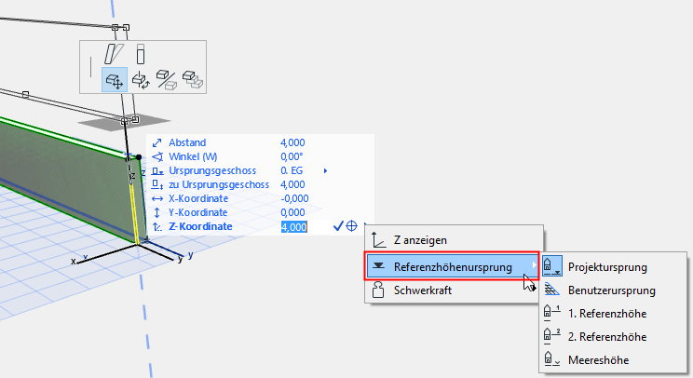693x378 pixels.
Task: Click the rotate element icon in pet palette
Action: tap(141, 80)
